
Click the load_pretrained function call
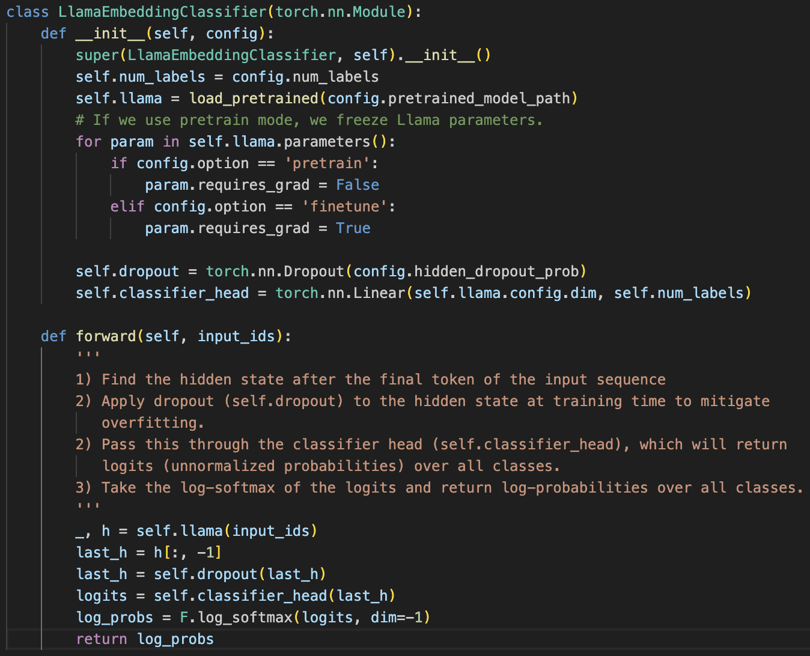(254, 98)
